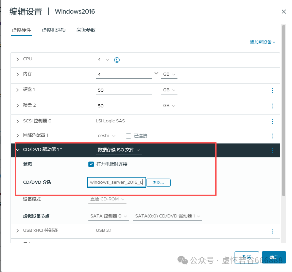Expand the CPU row
Viewport: 292px width, 272px height.
coord(17,59)
